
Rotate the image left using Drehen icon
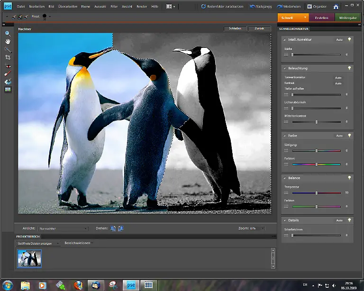(x=113, y=228)
